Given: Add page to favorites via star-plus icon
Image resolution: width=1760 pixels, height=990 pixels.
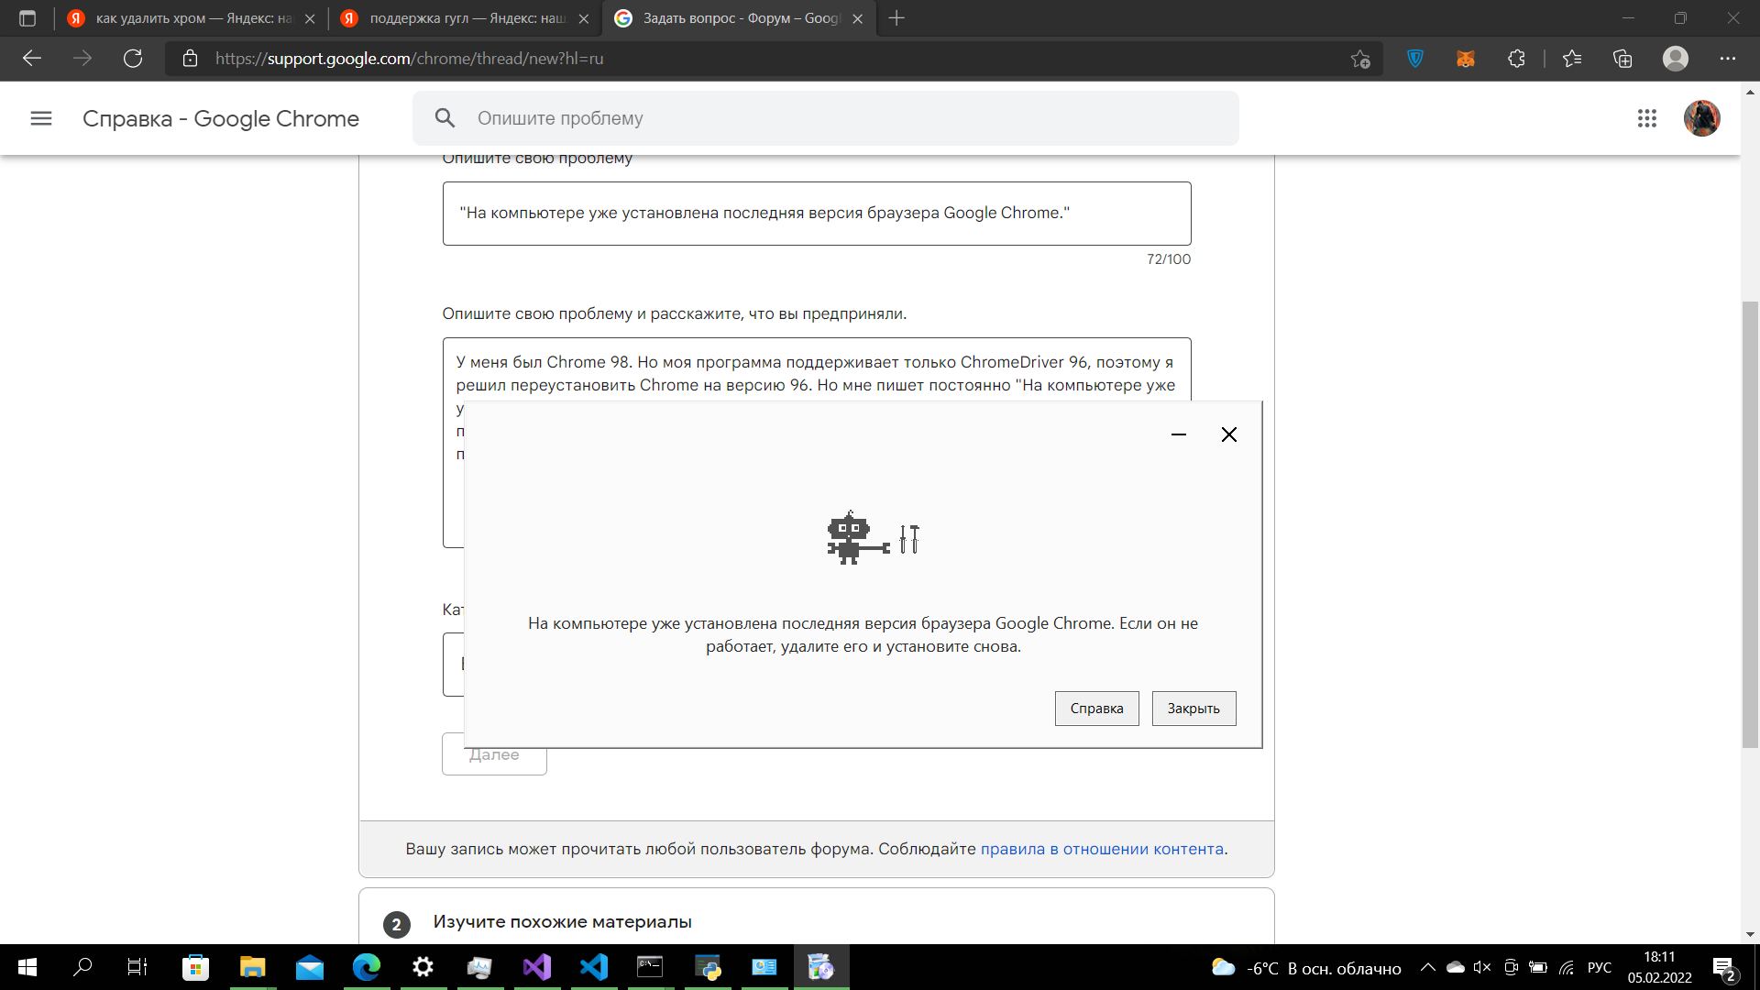Looking at the screenshot, I should tap(1360, 59).
